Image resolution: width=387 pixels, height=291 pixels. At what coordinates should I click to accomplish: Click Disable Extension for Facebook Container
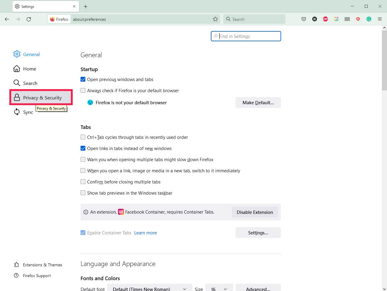click(x=255, y=212)
